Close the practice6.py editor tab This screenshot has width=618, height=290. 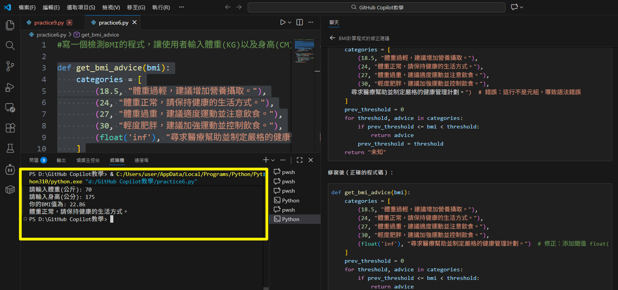point(134,23)
